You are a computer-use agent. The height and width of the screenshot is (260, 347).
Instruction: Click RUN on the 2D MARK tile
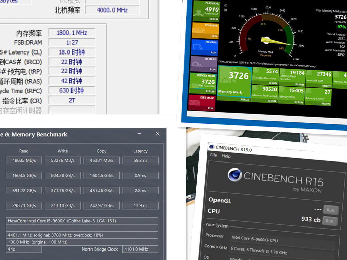pos(213,52)
